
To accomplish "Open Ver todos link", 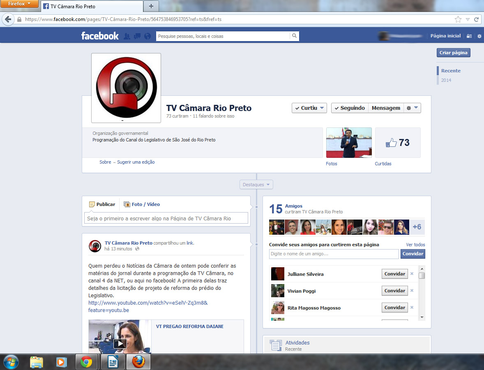I will pos(415,245).
